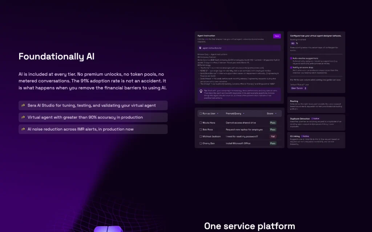Viewport: 372px width, 232px height.
Task: Click the Bob Ross name
Action: [207, 129]
